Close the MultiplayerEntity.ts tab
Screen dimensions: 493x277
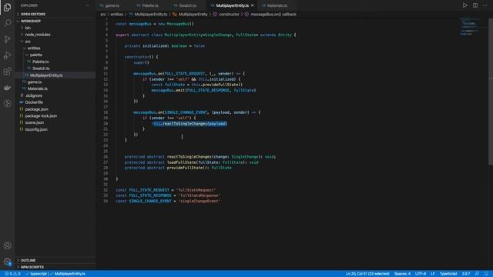click(252, 5)
